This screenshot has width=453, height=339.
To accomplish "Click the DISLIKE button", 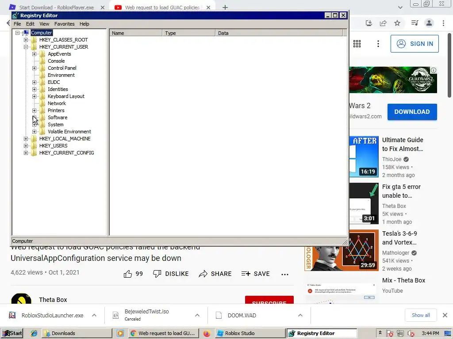I will point(171,274).
